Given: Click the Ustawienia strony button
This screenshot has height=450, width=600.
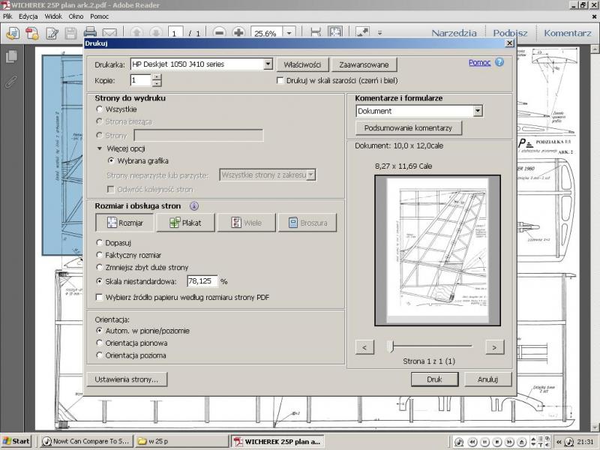Looking at the screenshot, I should click(127, 379).
